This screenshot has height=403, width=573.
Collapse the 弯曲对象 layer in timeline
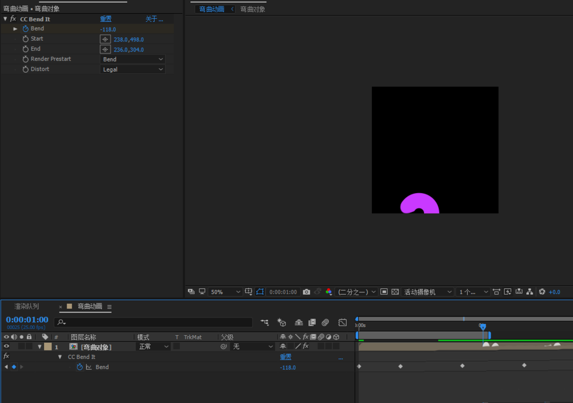tap(40, 346)
